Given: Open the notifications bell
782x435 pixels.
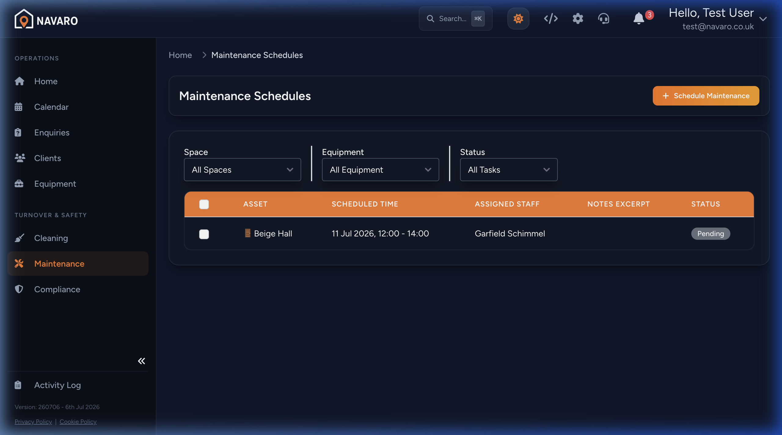Looking at the screenshot, I should [638, 19].
